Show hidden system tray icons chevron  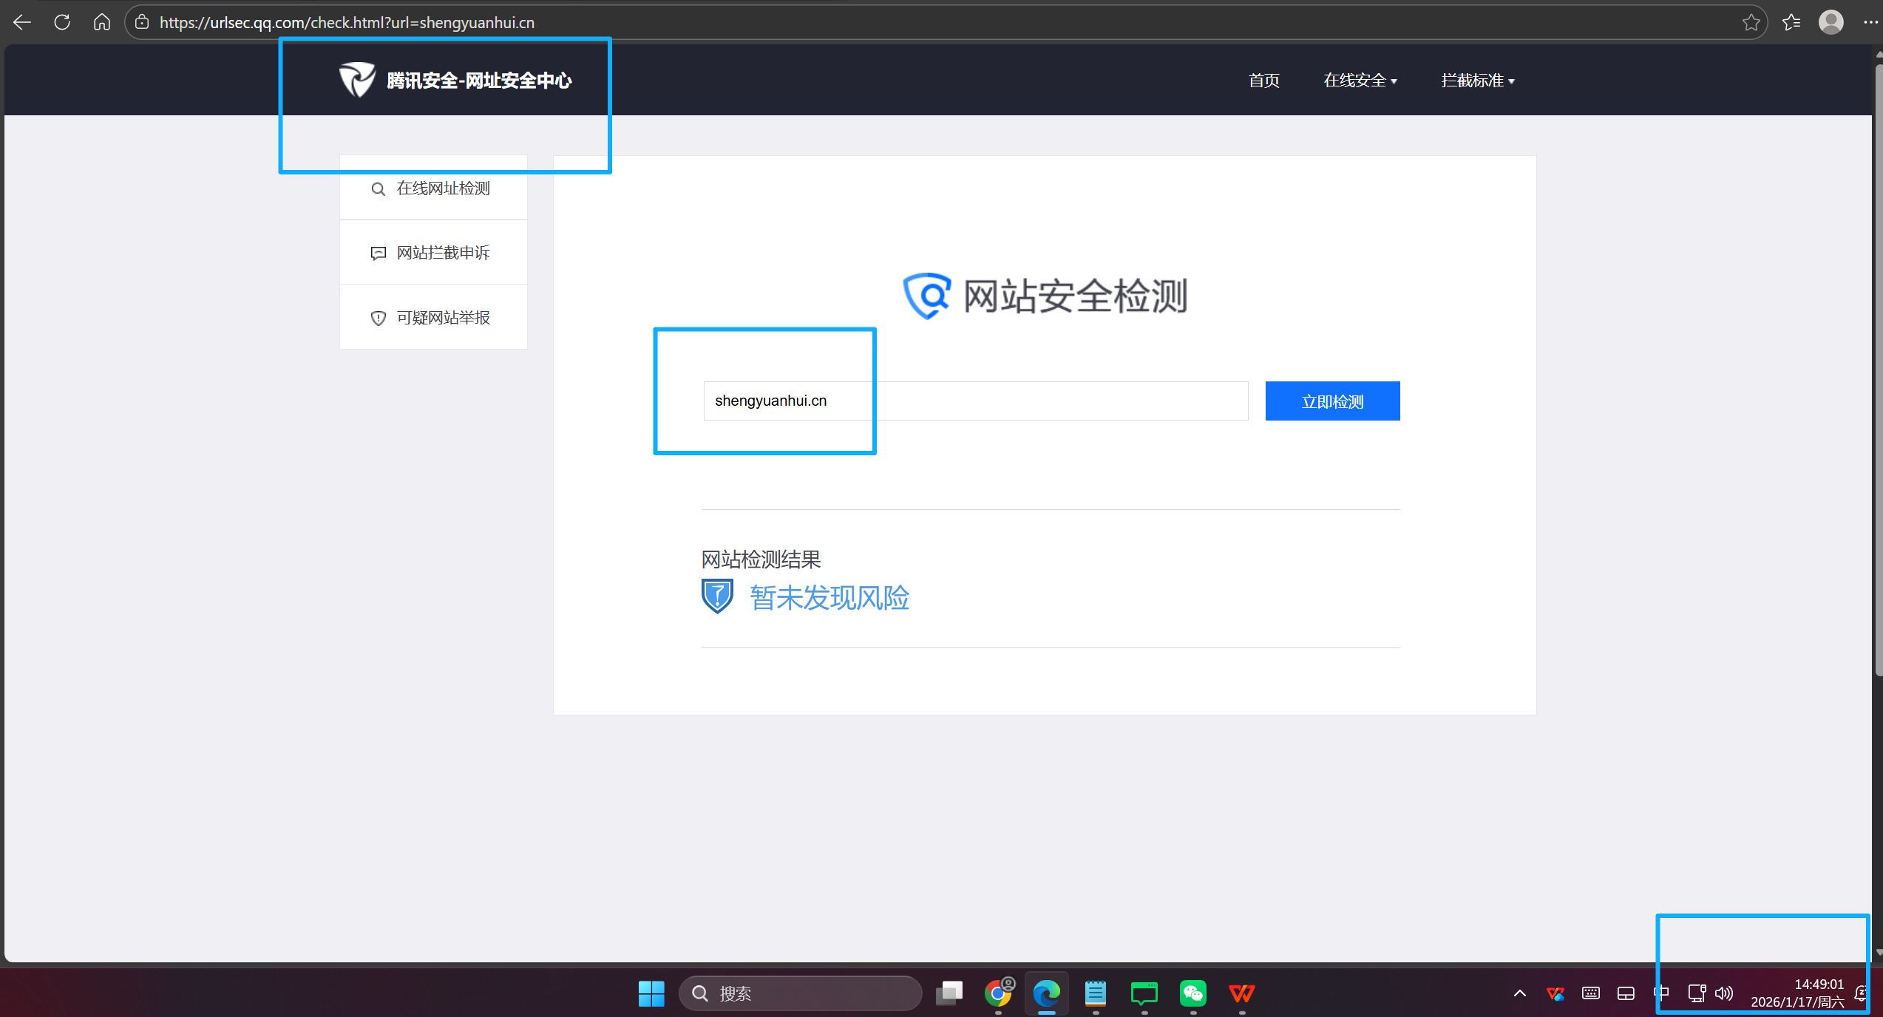pyautogui.click(x=1520, y=993)
